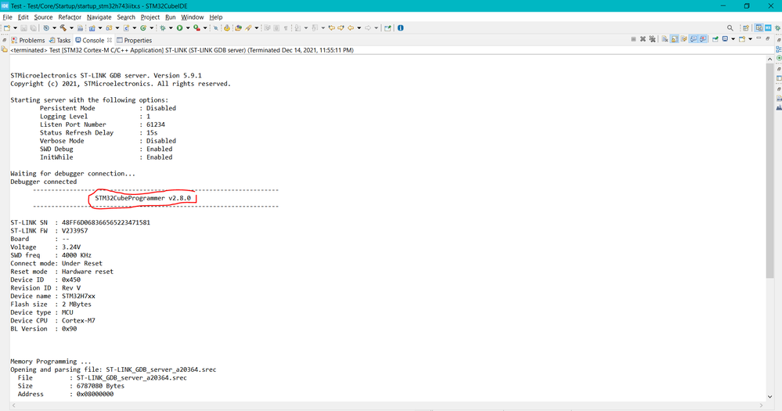
Task: Click the horizontal scrollbar right arrow
Action: point(761,405)
